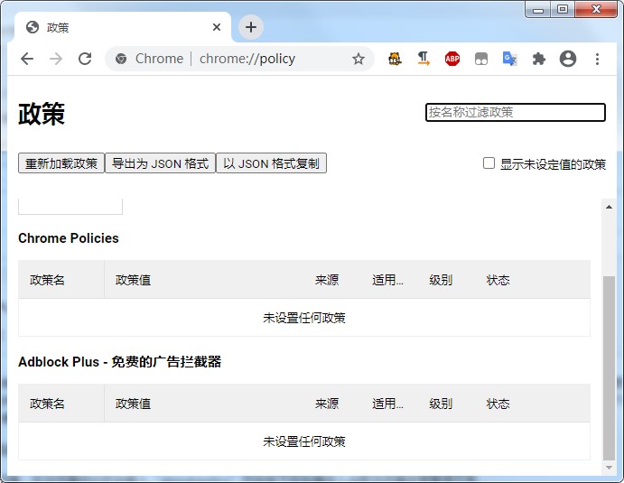The width and height of the screenshot is (624, 483).
Task: Click 未设置任何政策 in Adblock Plus table
Action: click(x=304, y=441)
